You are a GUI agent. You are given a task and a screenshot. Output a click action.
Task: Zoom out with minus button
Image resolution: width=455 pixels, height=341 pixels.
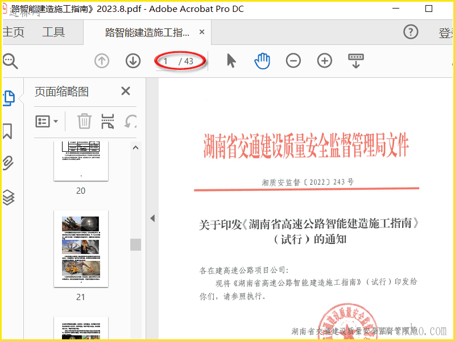[x=293, y=61]
